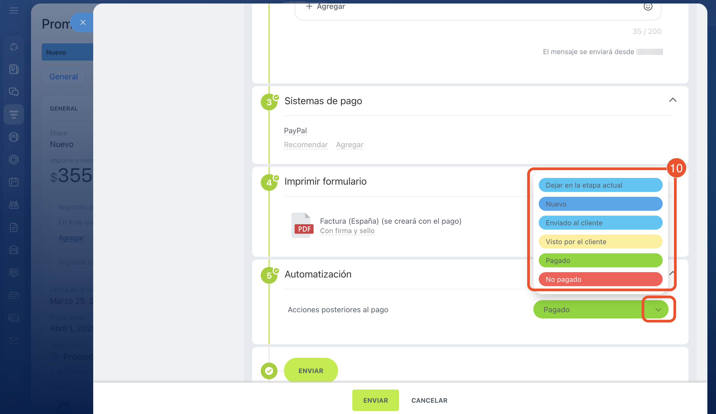
Task: Select 'Dejar en la etapa actual' option
Action: (x=600, y=185)
